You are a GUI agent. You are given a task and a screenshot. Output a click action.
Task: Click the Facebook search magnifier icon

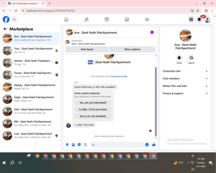pos(14,19)
